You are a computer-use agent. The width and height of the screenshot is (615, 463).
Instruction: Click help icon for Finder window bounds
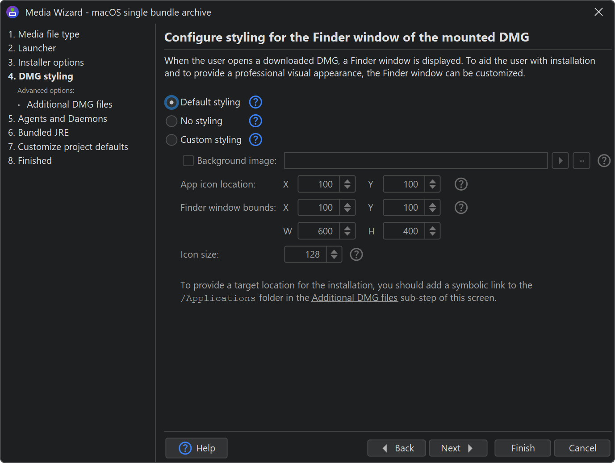tap(461, 208)
